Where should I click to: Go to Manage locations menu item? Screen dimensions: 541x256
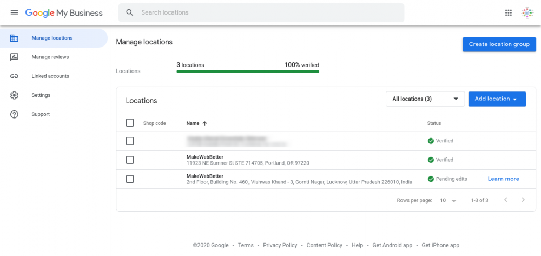point(52,38)
